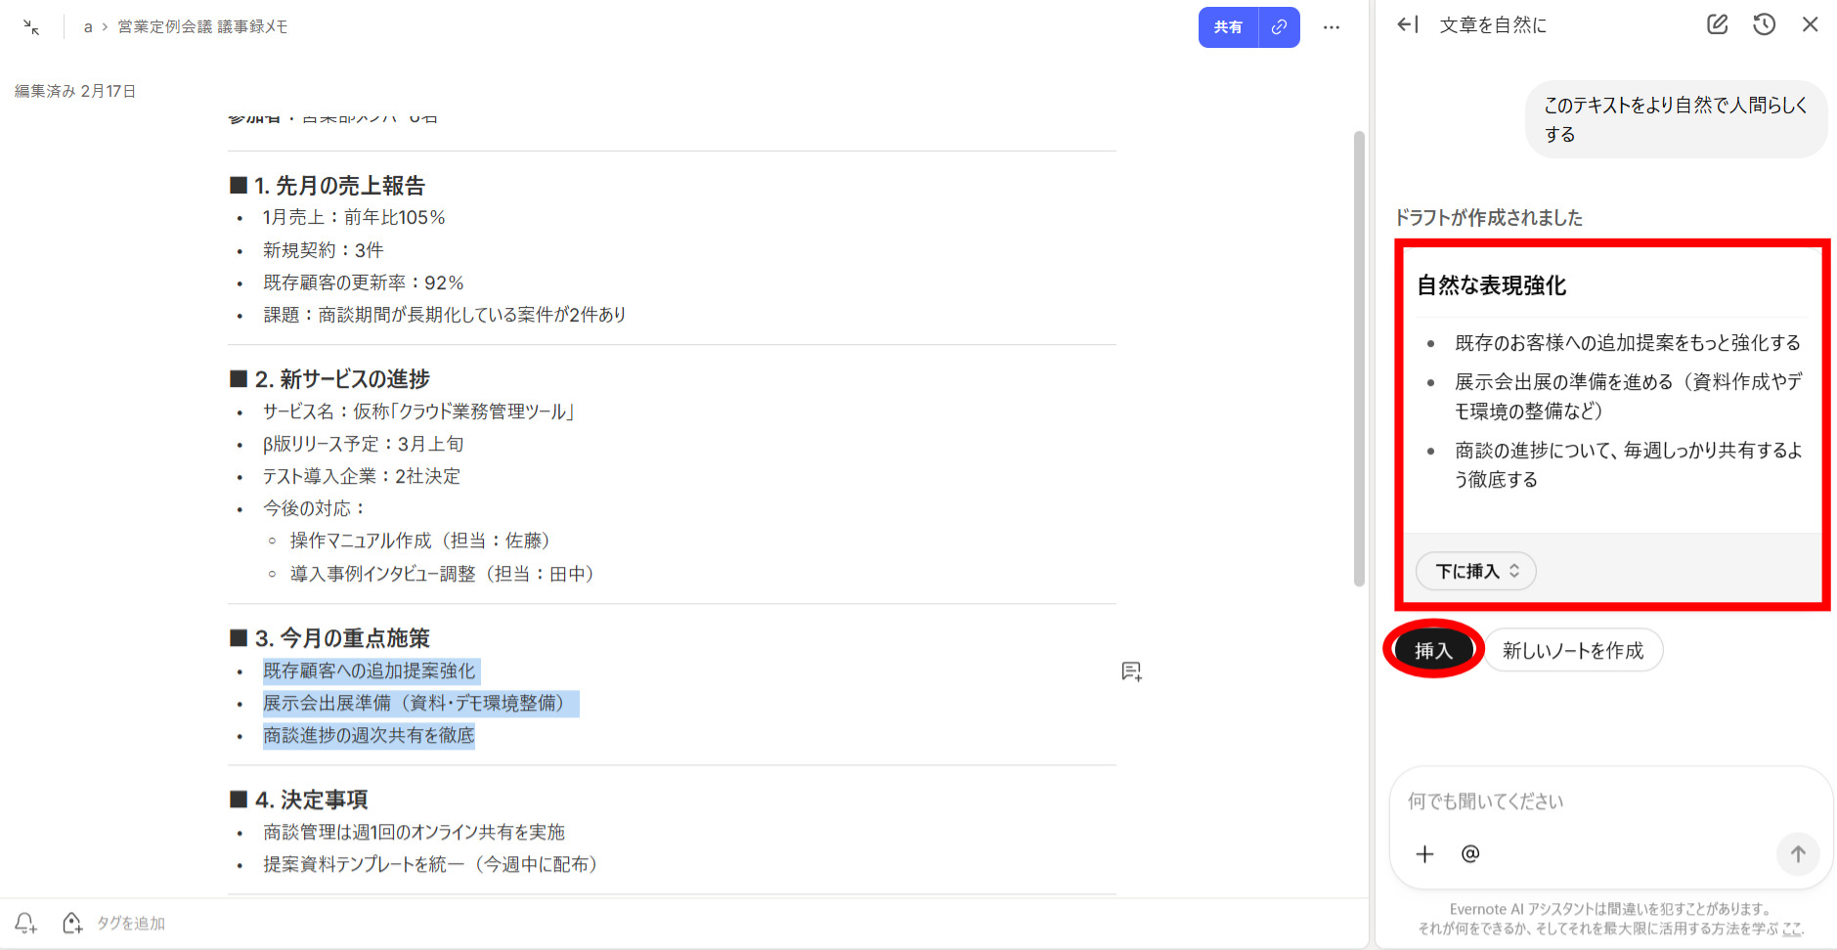Image resolution: width=1837 pixels, height=950 pixels.
Task: Create a new note with 新しいノートを作成
Action: click(x=1573, y=650)
